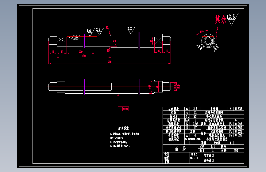Select the 汽车设计 text in the title block

click(x=209, y=155)
